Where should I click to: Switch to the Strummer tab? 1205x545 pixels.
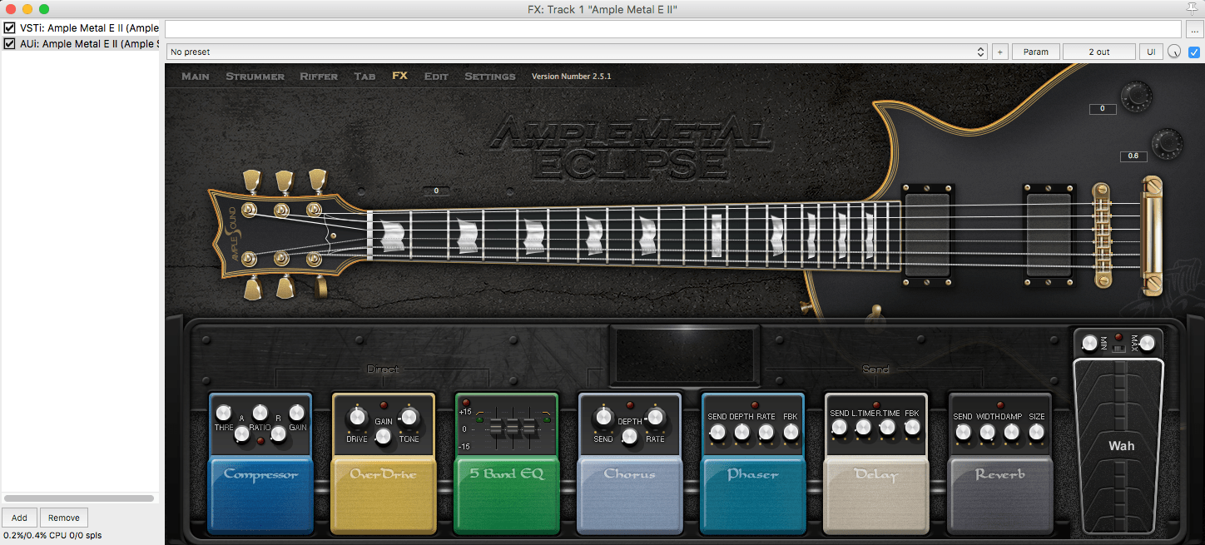[255, 77]
